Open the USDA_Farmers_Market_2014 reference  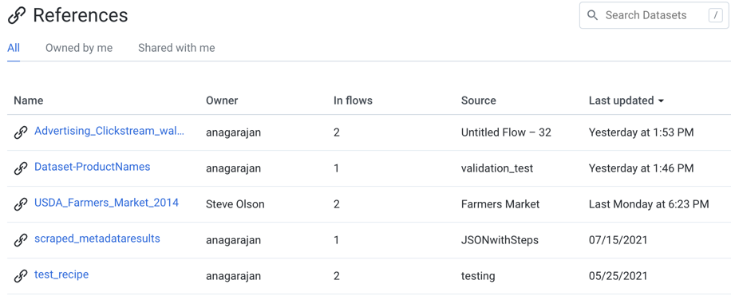click(106, 203)
